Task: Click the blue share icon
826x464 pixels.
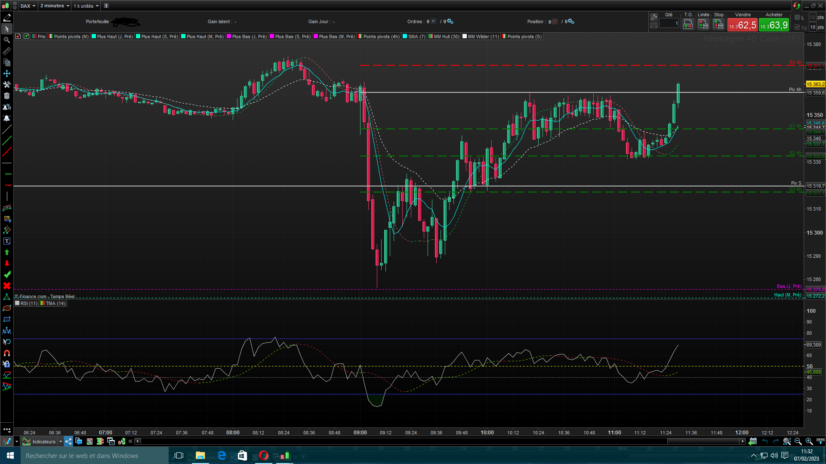Action: tap(69, 441)
